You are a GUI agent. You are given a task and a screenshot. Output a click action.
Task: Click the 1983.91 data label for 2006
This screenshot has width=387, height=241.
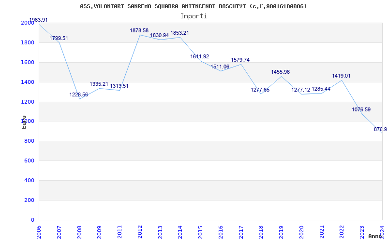tap(39, 20)
